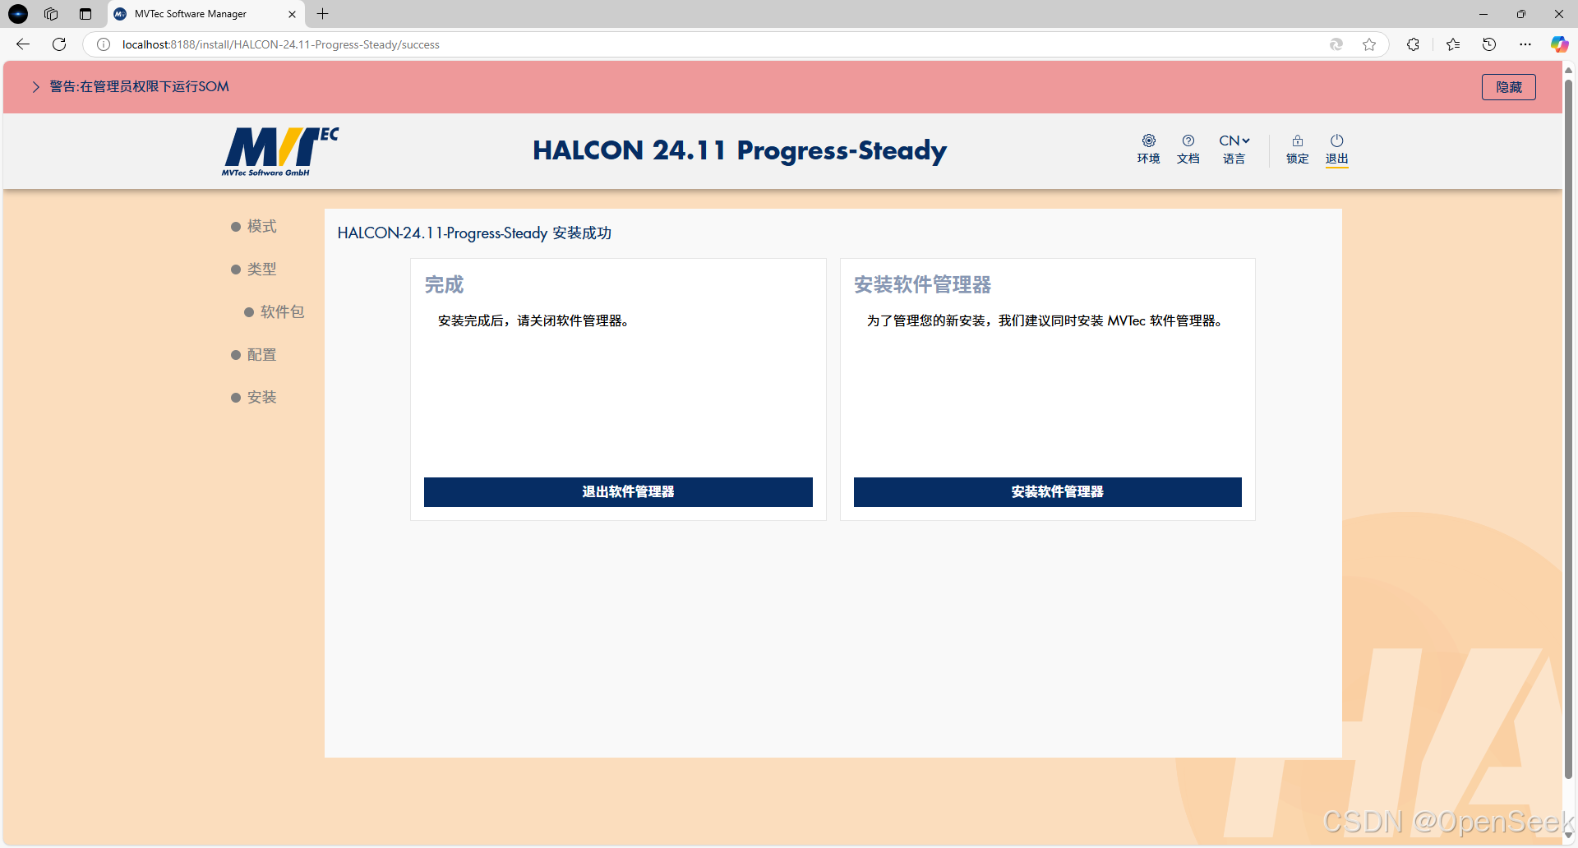Viewport: 1578px width, 848px height.
Task: Open the browser settings menu
Action: 1525,44
